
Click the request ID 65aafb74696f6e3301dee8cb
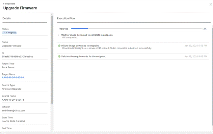pyautogui.click(x=18, y=57)
